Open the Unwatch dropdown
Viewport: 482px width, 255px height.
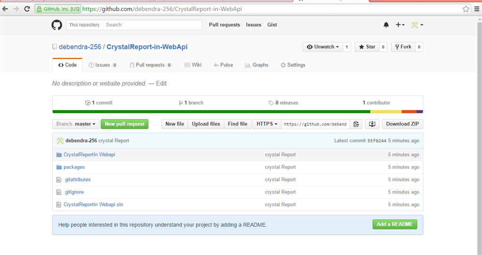point(323,47)
